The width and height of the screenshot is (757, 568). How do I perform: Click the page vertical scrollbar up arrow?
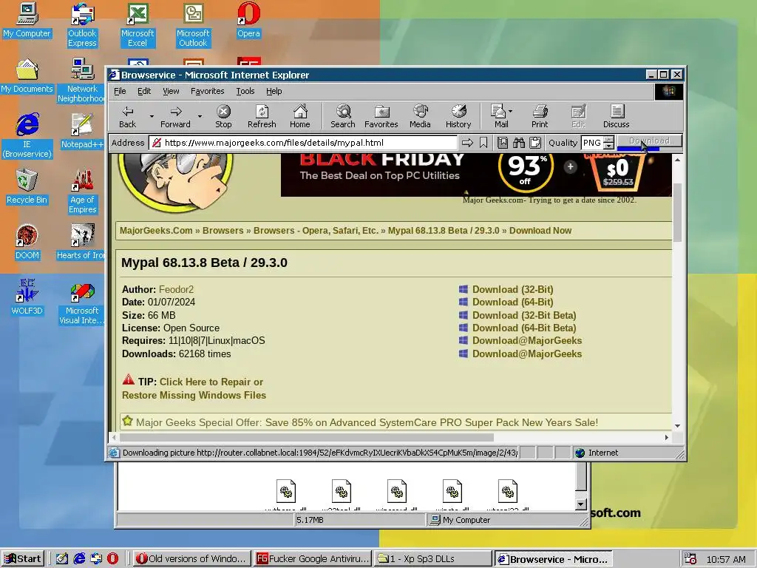[x=677, y=160]
